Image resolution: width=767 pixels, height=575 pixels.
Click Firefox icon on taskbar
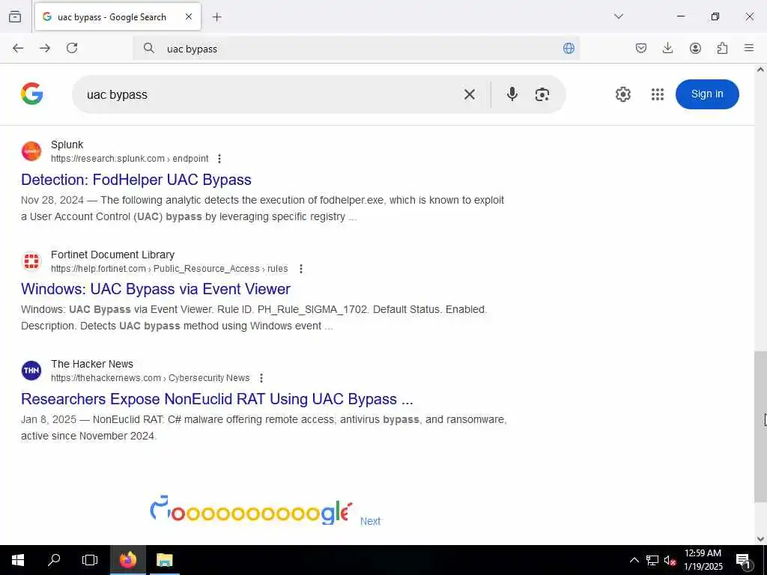[127, 560]
